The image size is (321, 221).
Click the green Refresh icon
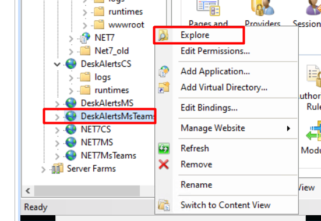pos(164,148)
